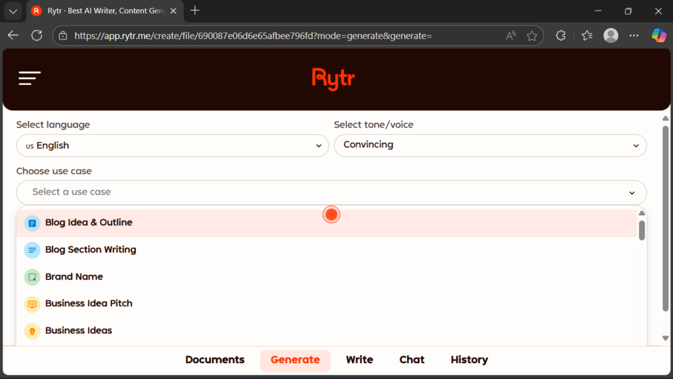Add page to favorites with the star icon
The image size is (673, 379).
pyautogui.click(x=532, y=36)
